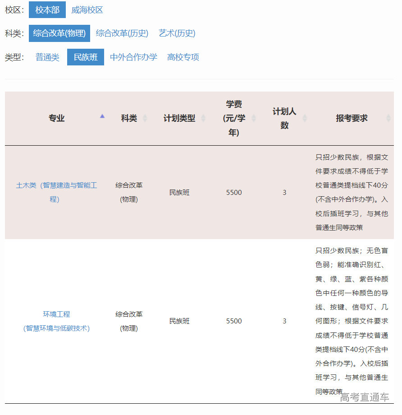Sort the table by 科类 column

tap(145, 118)
